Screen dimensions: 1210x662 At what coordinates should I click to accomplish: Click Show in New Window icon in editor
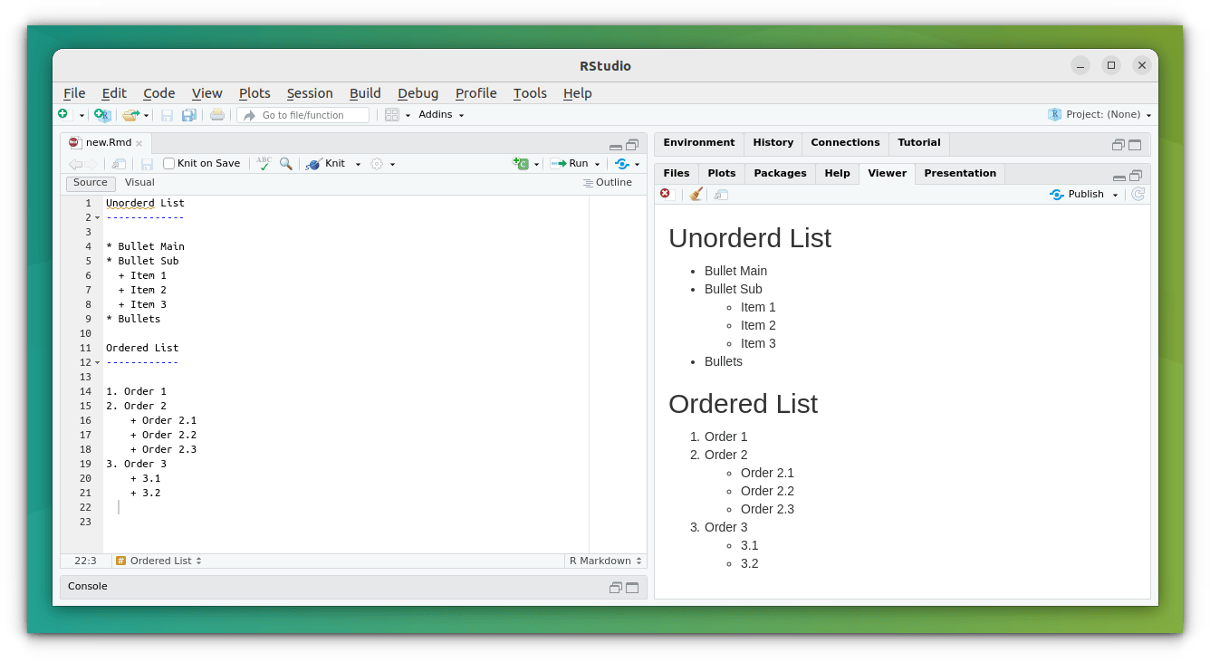[x=119, y=164]
